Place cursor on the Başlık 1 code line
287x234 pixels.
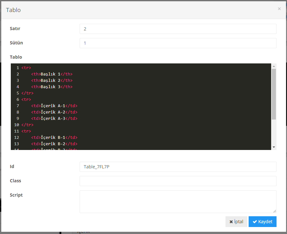(52, 74)
